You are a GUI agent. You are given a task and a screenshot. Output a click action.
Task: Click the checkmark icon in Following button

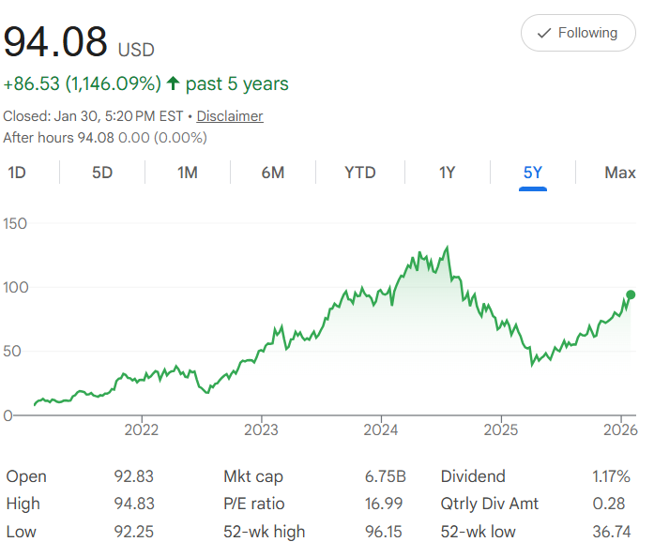(543, 33)
